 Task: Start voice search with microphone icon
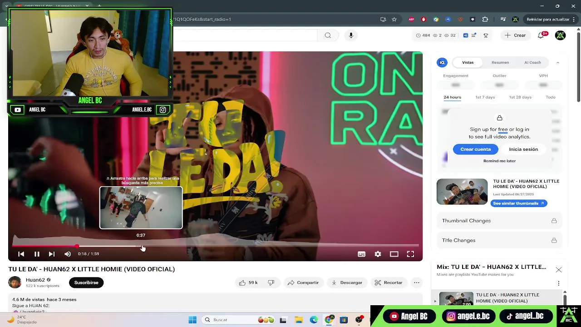[x=351, y=35]
